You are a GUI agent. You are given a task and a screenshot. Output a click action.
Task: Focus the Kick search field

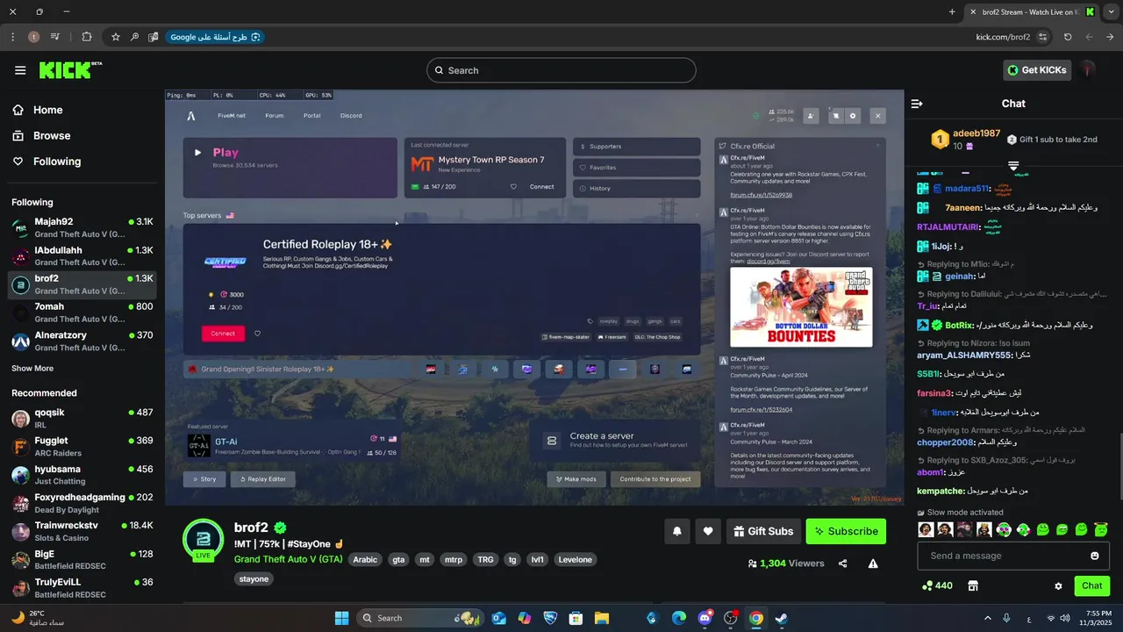click(x=561, y=70)
